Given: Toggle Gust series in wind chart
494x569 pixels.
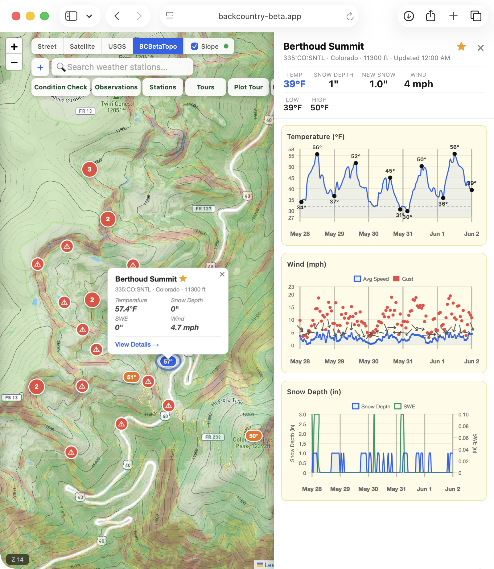Looking at the screenshot, I should click(403, 279).
